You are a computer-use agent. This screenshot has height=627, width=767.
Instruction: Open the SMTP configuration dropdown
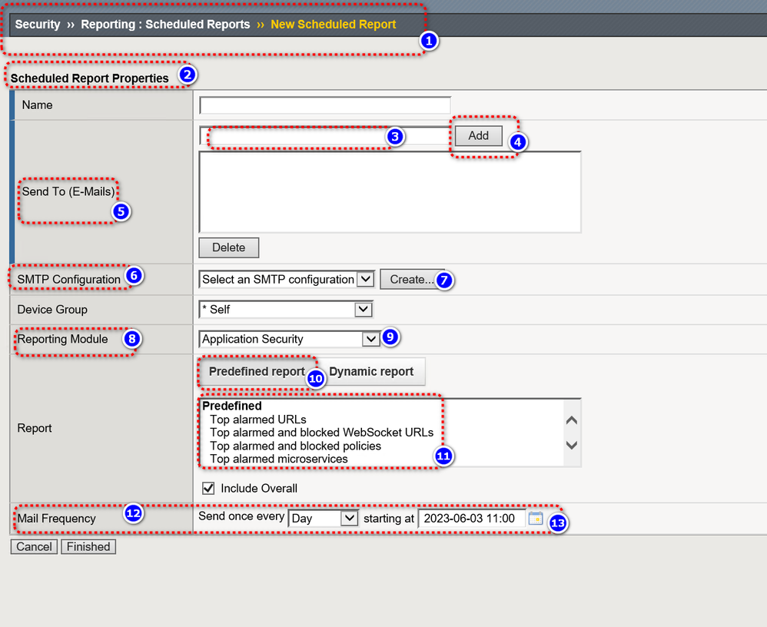[x=287, y=279]
